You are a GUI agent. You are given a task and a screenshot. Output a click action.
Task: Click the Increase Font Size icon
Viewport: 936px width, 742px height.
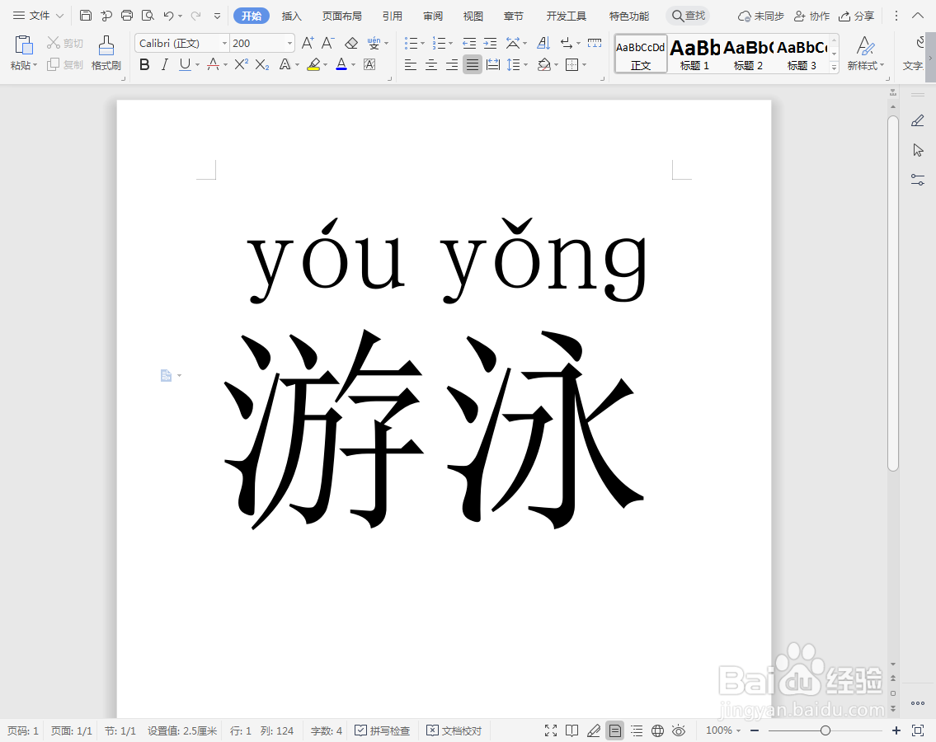308,42
